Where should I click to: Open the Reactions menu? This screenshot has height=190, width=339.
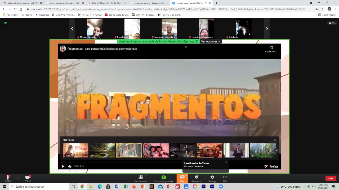click(197, 178)
